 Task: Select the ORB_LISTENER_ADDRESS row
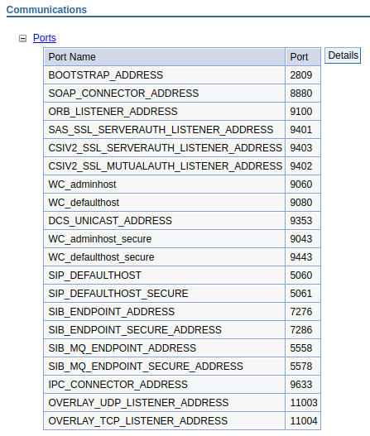(182, 112)
